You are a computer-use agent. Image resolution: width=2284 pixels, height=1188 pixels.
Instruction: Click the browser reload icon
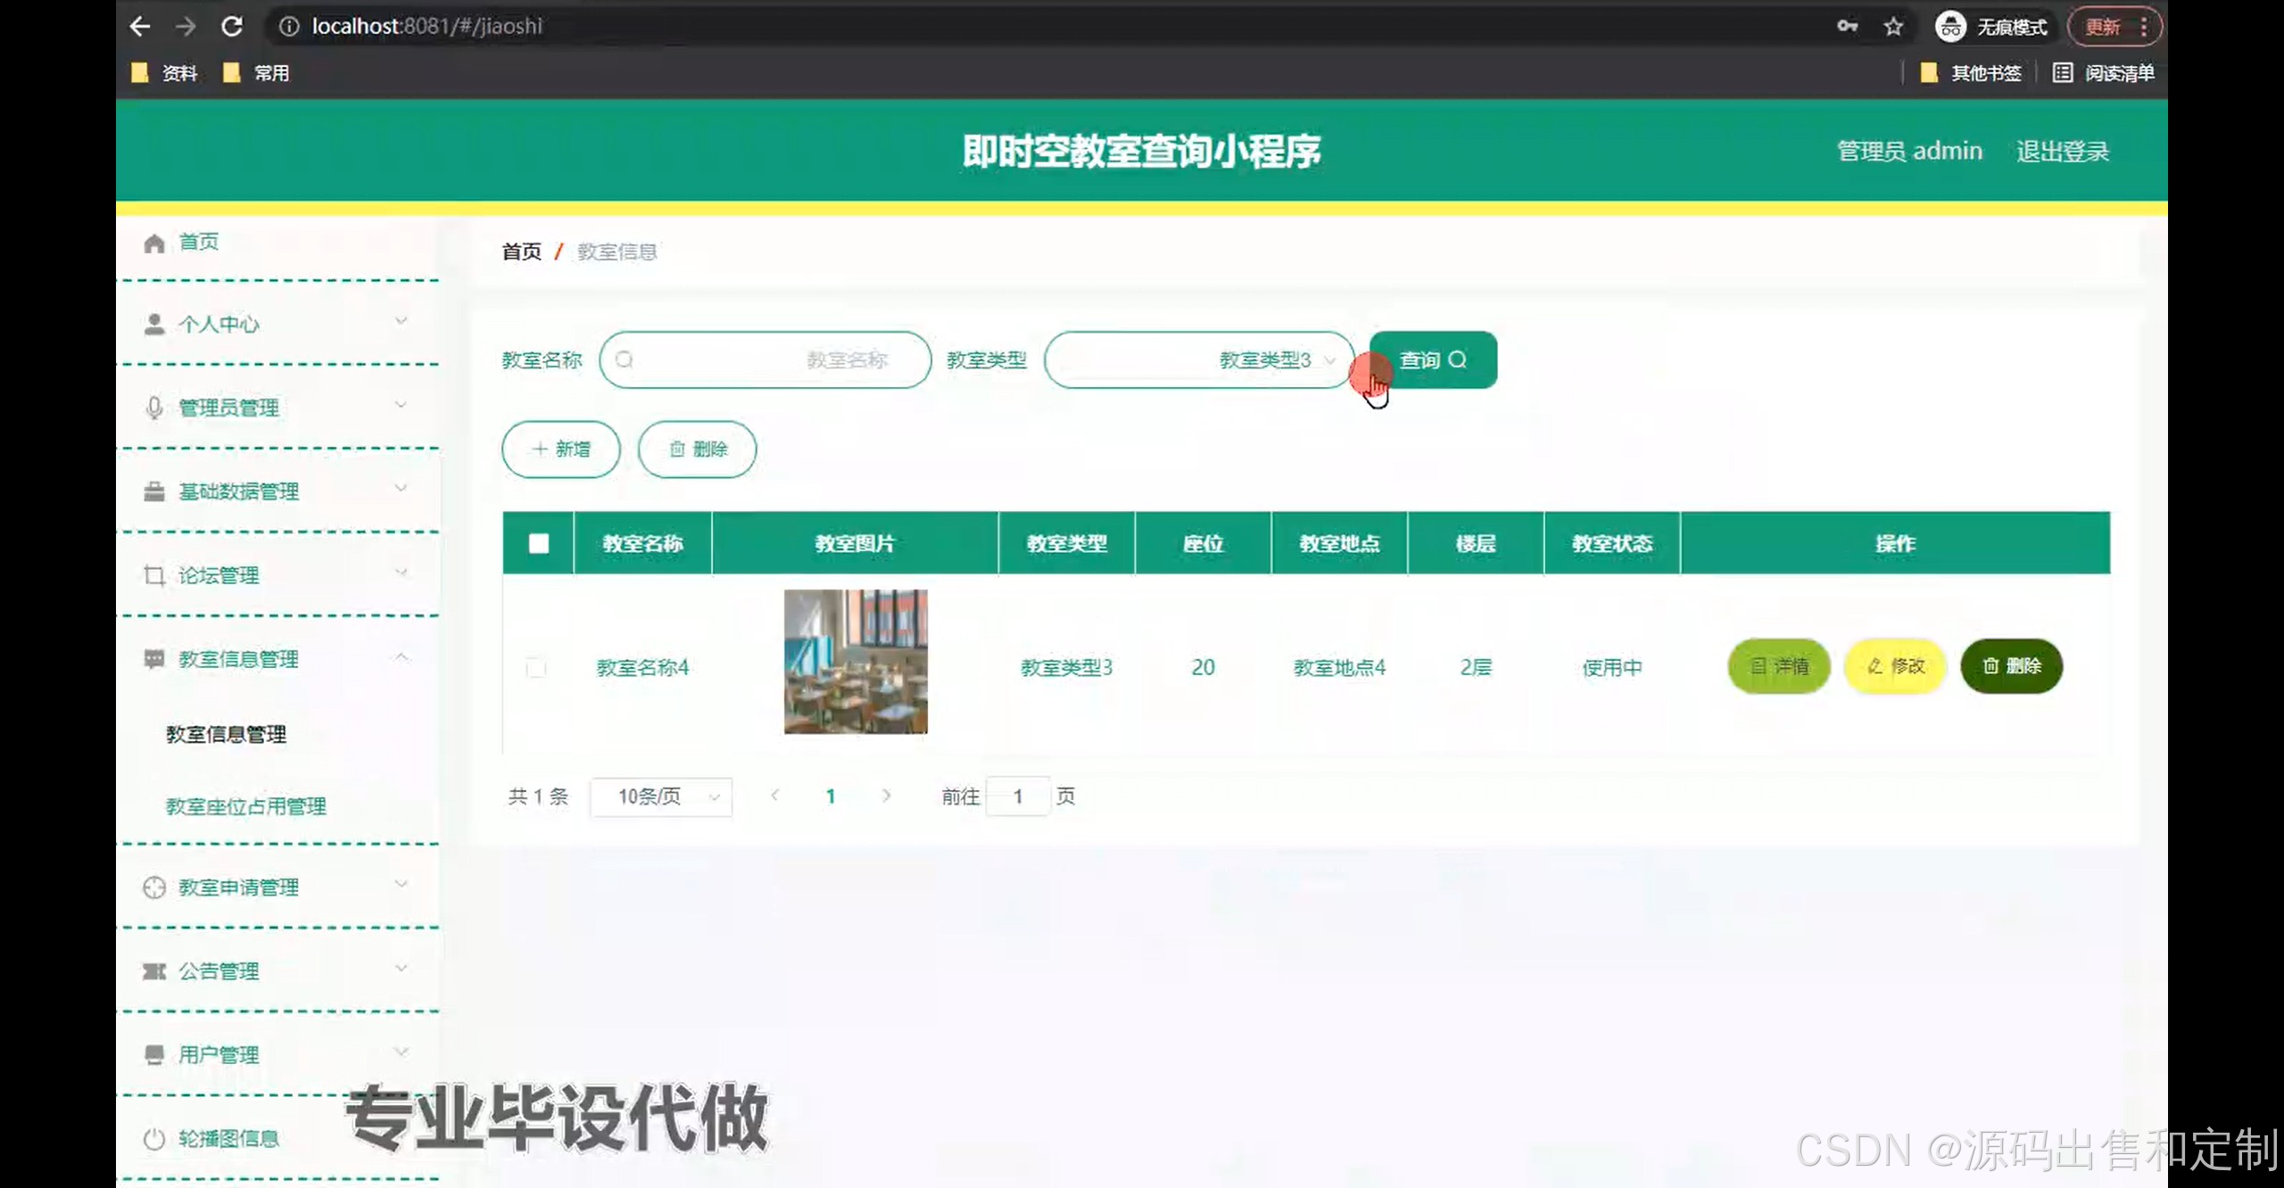232,27
